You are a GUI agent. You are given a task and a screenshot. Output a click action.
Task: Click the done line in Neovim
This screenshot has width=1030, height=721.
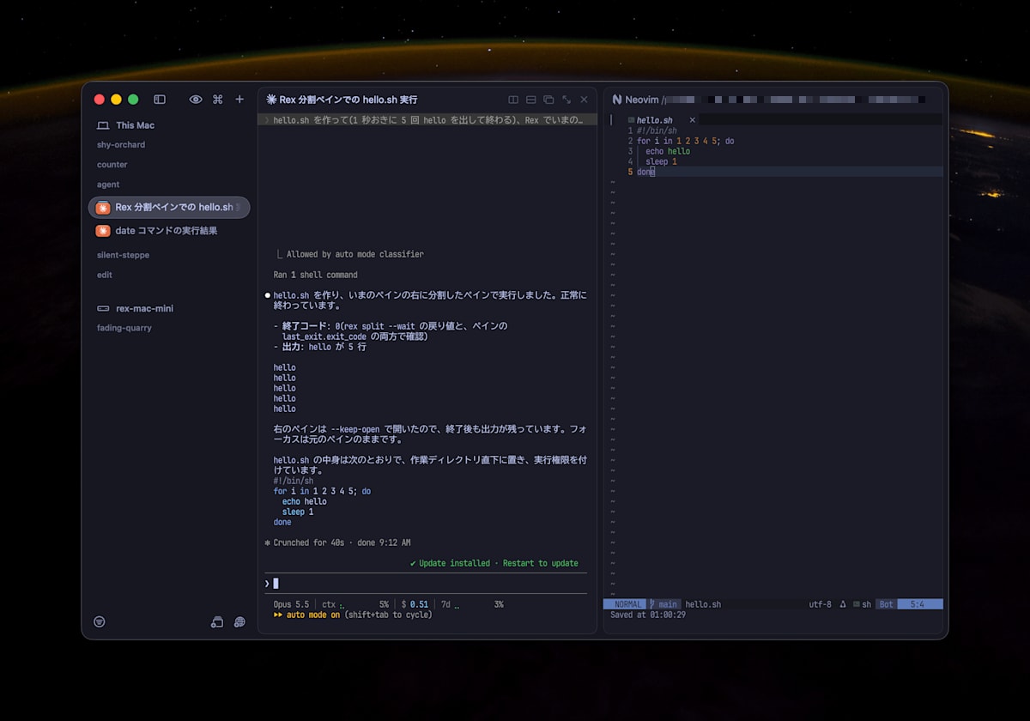(645, 172)
